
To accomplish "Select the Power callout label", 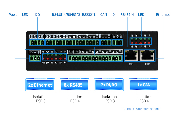I will 14,15.
